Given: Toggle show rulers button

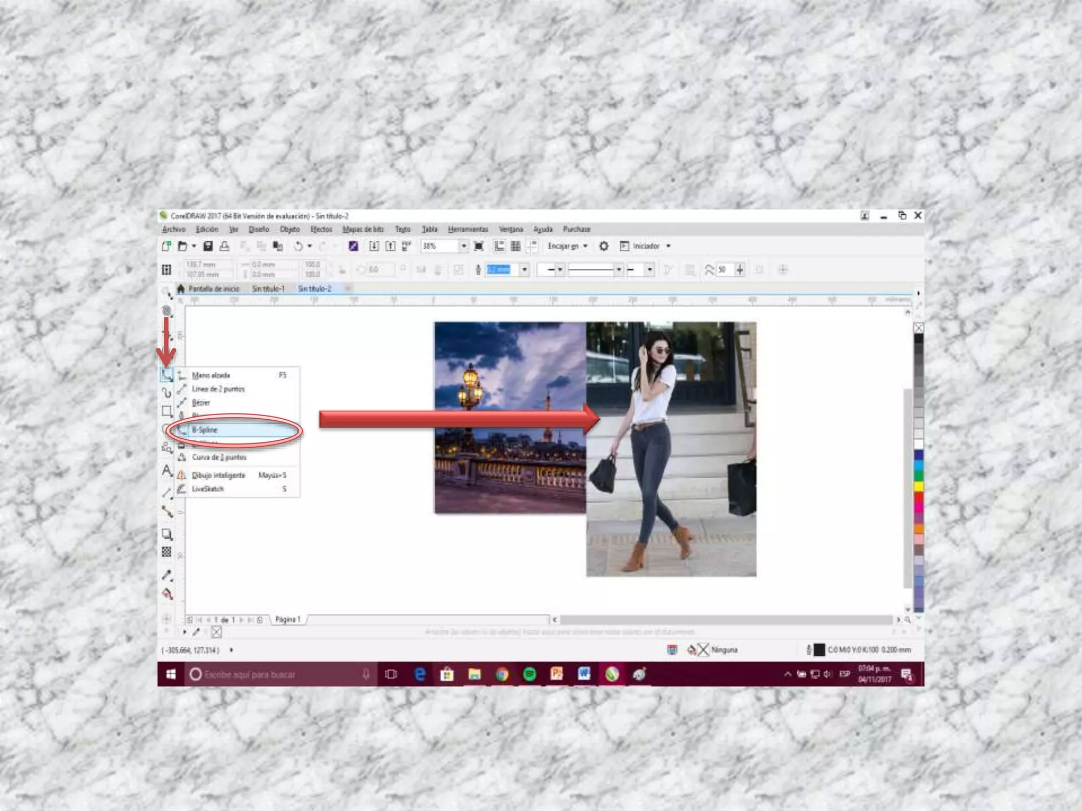Looking at the screenshot, I should [x=499, y=246].
